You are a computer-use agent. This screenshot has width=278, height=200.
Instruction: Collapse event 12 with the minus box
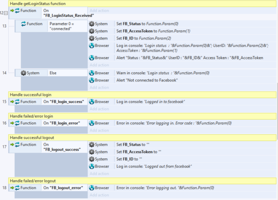click(6, 13)
